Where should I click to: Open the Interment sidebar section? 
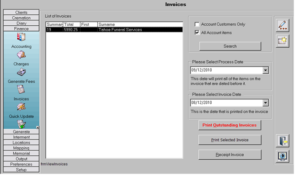point(21,137)
